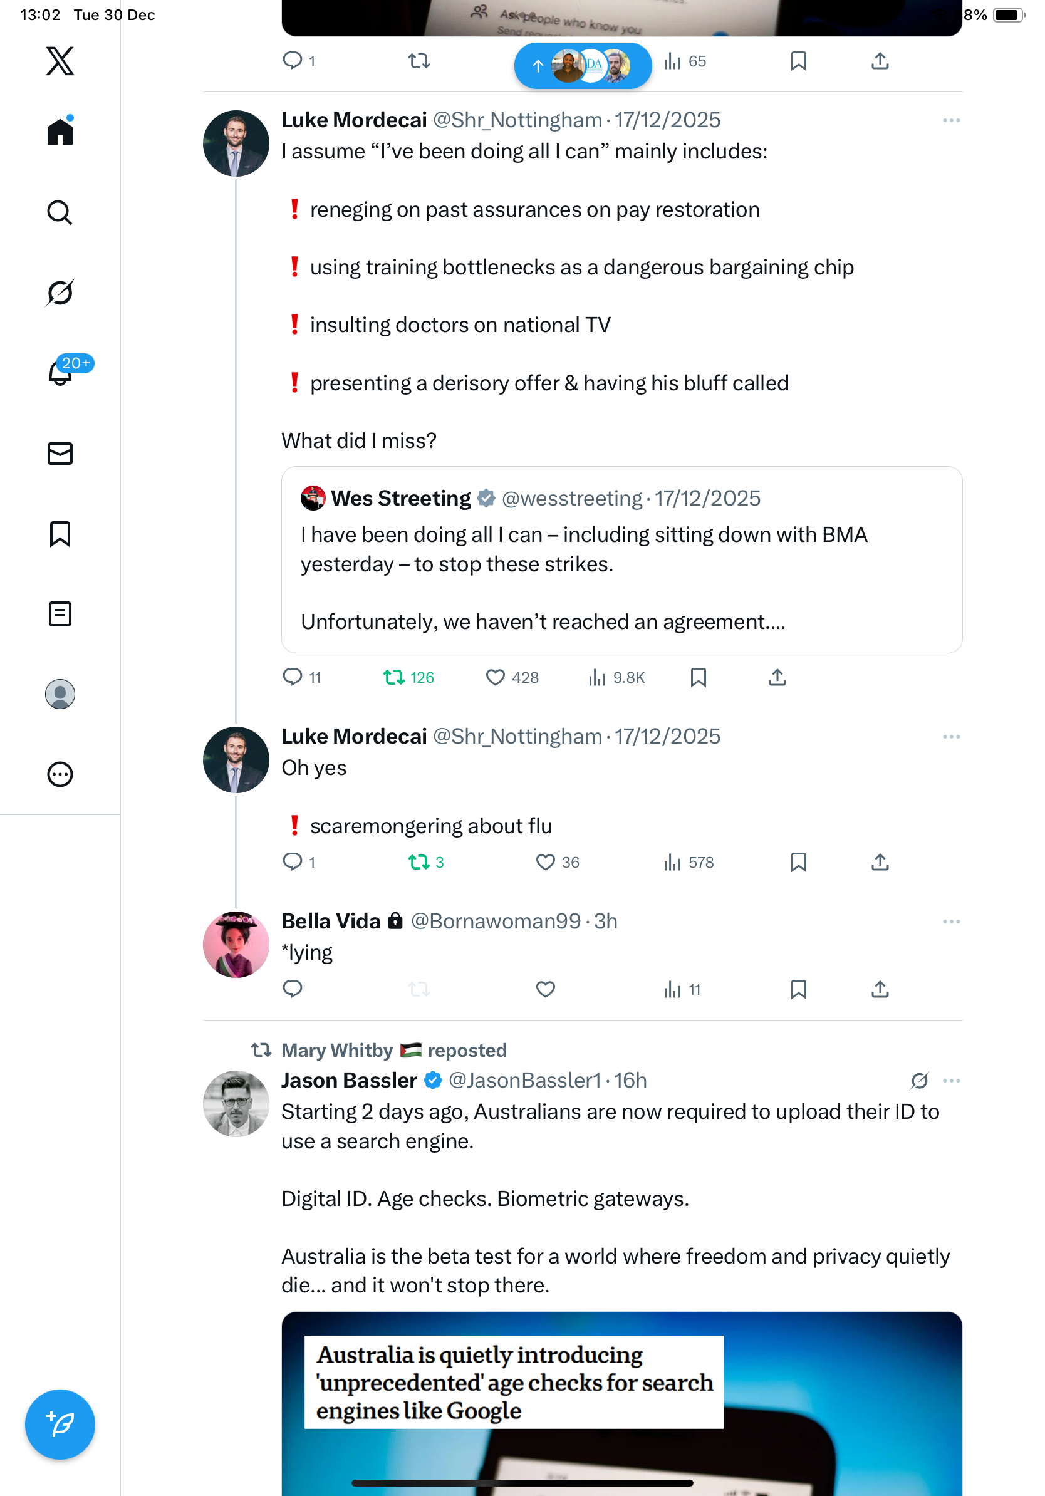This screenshot has height=1496, width=1045.
Task: Open sidebar More circle menu
Action: (x=60, y=774)
